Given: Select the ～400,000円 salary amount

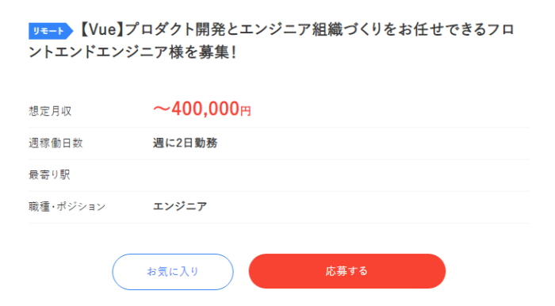Looking at the screenshot, I should point(201,109).
